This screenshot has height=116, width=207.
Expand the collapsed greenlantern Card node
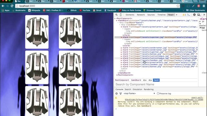[x=121, y=63]
